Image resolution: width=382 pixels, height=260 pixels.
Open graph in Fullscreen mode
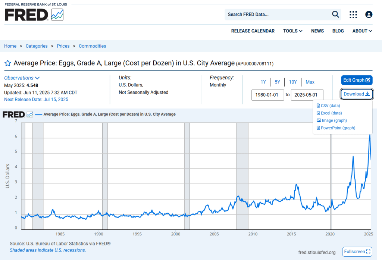357,251
